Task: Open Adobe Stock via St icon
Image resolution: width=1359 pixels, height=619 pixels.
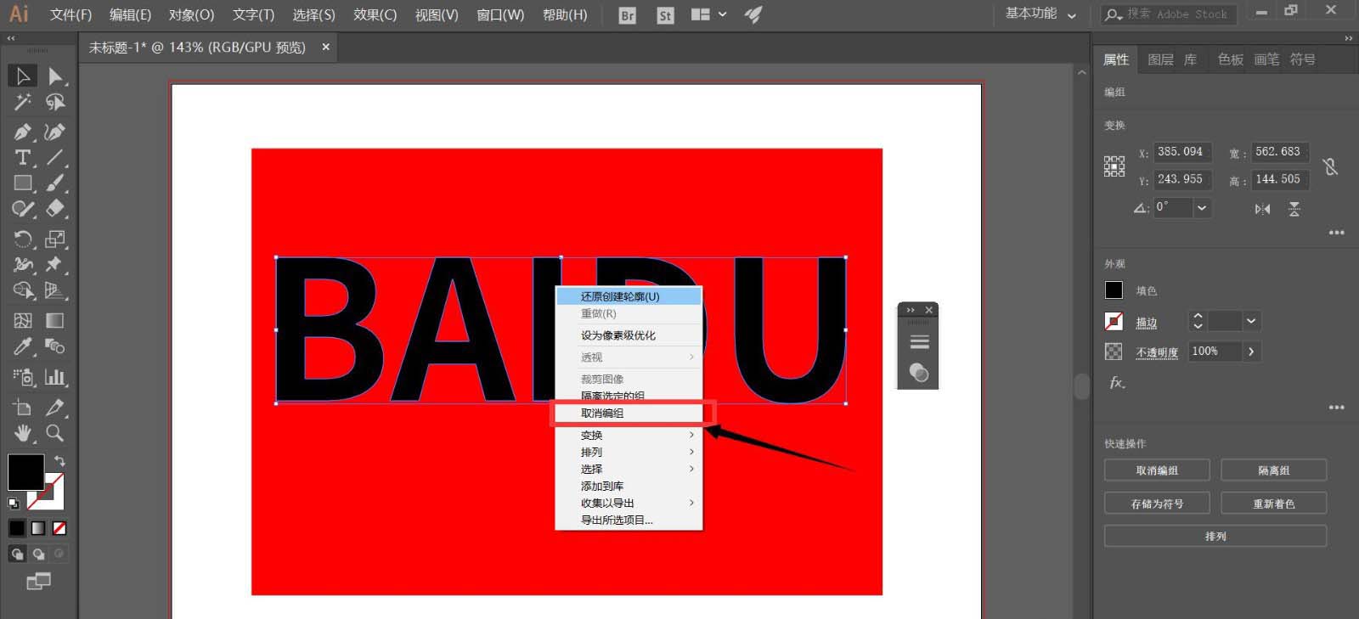Action: (x=665, y=15)
